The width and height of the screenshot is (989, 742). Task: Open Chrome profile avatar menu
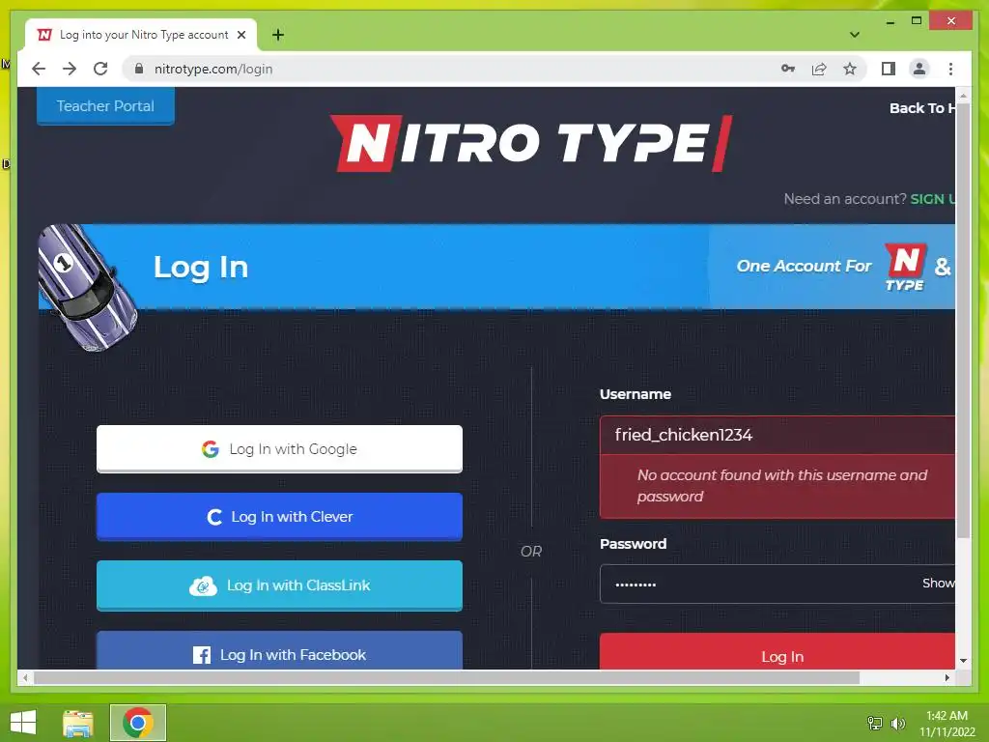(919, 69)
